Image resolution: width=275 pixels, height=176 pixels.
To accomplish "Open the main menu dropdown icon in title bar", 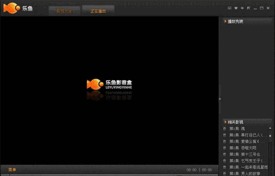I will 229,8.
